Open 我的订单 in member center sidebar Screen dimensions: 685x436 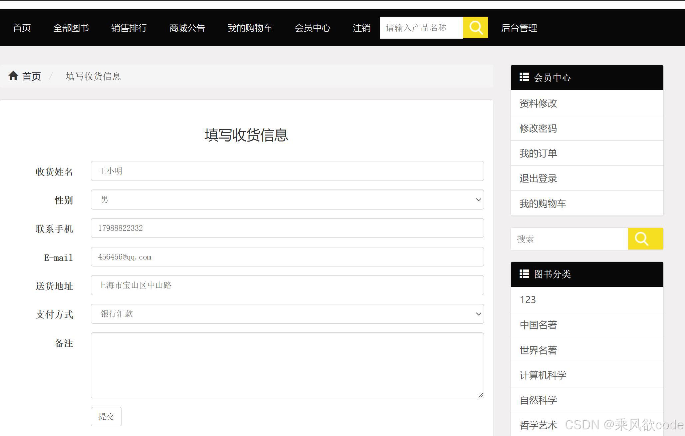(x=538, y=154)
